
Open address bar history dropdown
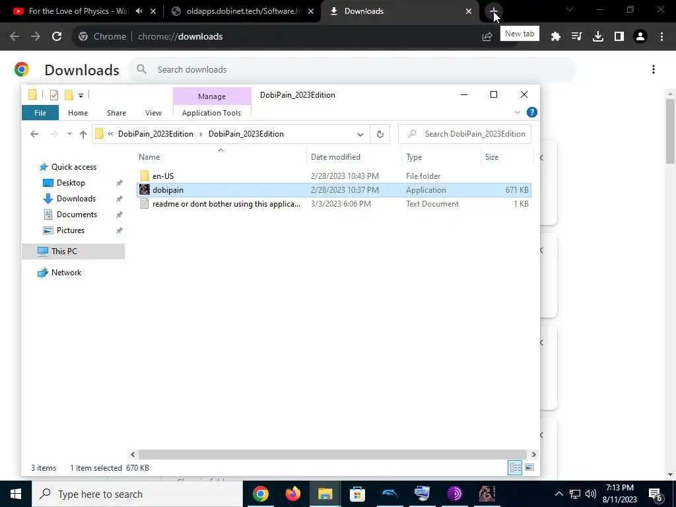(360, 134)
